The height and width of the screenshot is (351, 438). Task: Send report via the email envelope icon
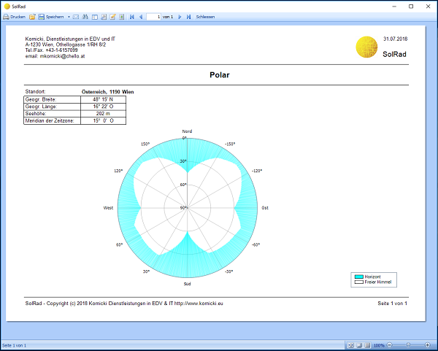click(x=76, y=16)
